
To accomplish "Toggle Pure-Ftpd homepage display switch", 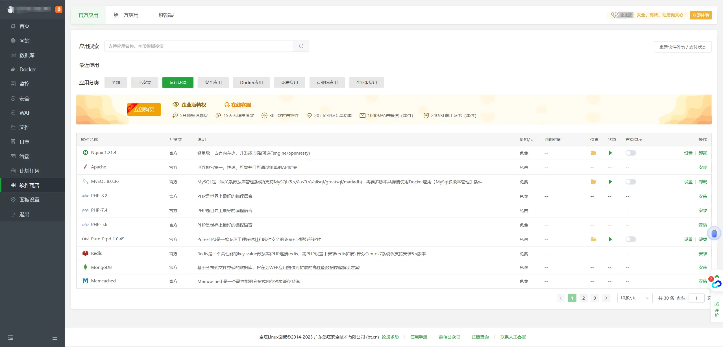I will pyautogui.click(x=631, y=239).
